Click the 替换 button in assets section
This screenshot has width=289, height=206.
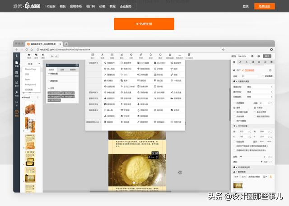point(237,177)
